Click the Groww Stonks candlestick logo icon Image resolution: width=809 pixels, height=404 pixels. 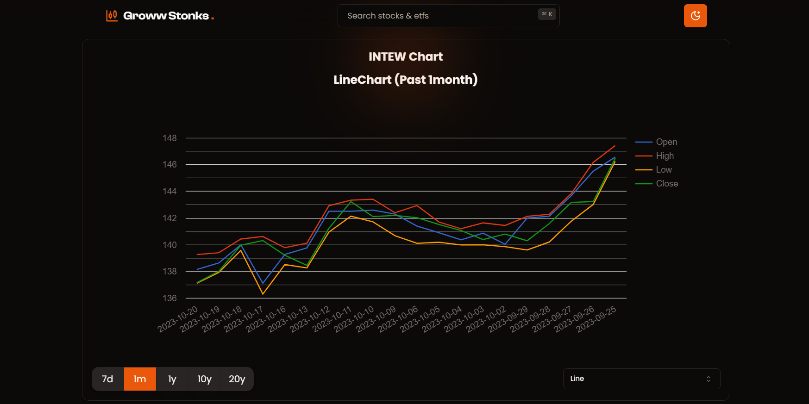[x=112, y=16]
